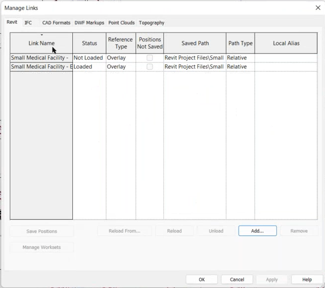Click the Local Alias column header
Viewport: 325px width, 288px height.
click(x=286, y=43)
